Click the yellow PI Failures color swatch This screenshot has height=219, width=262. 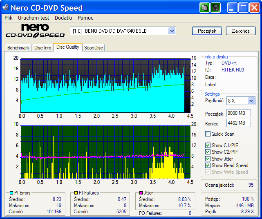(x=76, y=193)
